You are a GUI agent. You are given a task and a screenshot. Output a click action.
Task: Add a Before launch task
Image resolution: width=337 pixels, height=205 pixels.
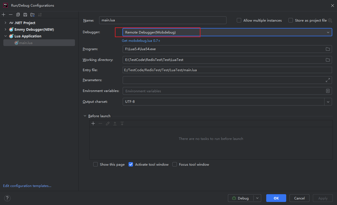coord(93,124)
